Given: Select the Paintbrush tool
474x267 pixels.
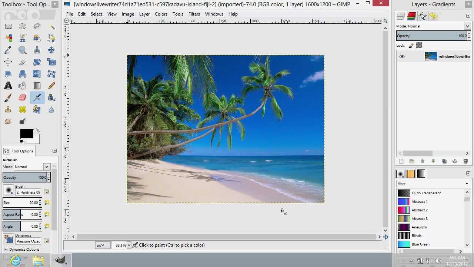Looking at the screenshot, I should click(x=8, y=98).
